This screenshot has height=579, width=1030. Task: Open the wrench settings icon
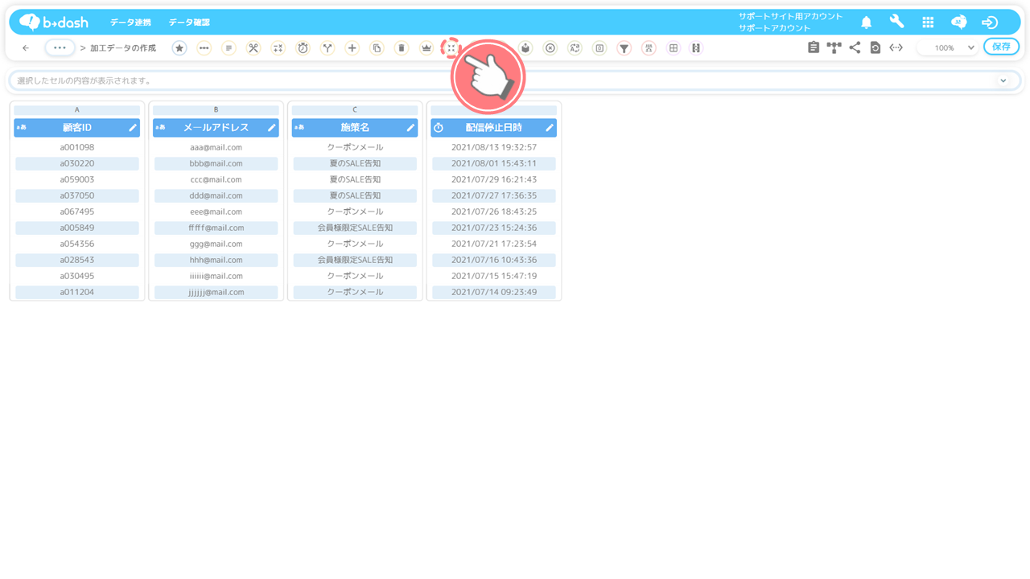tap(896, 22)
